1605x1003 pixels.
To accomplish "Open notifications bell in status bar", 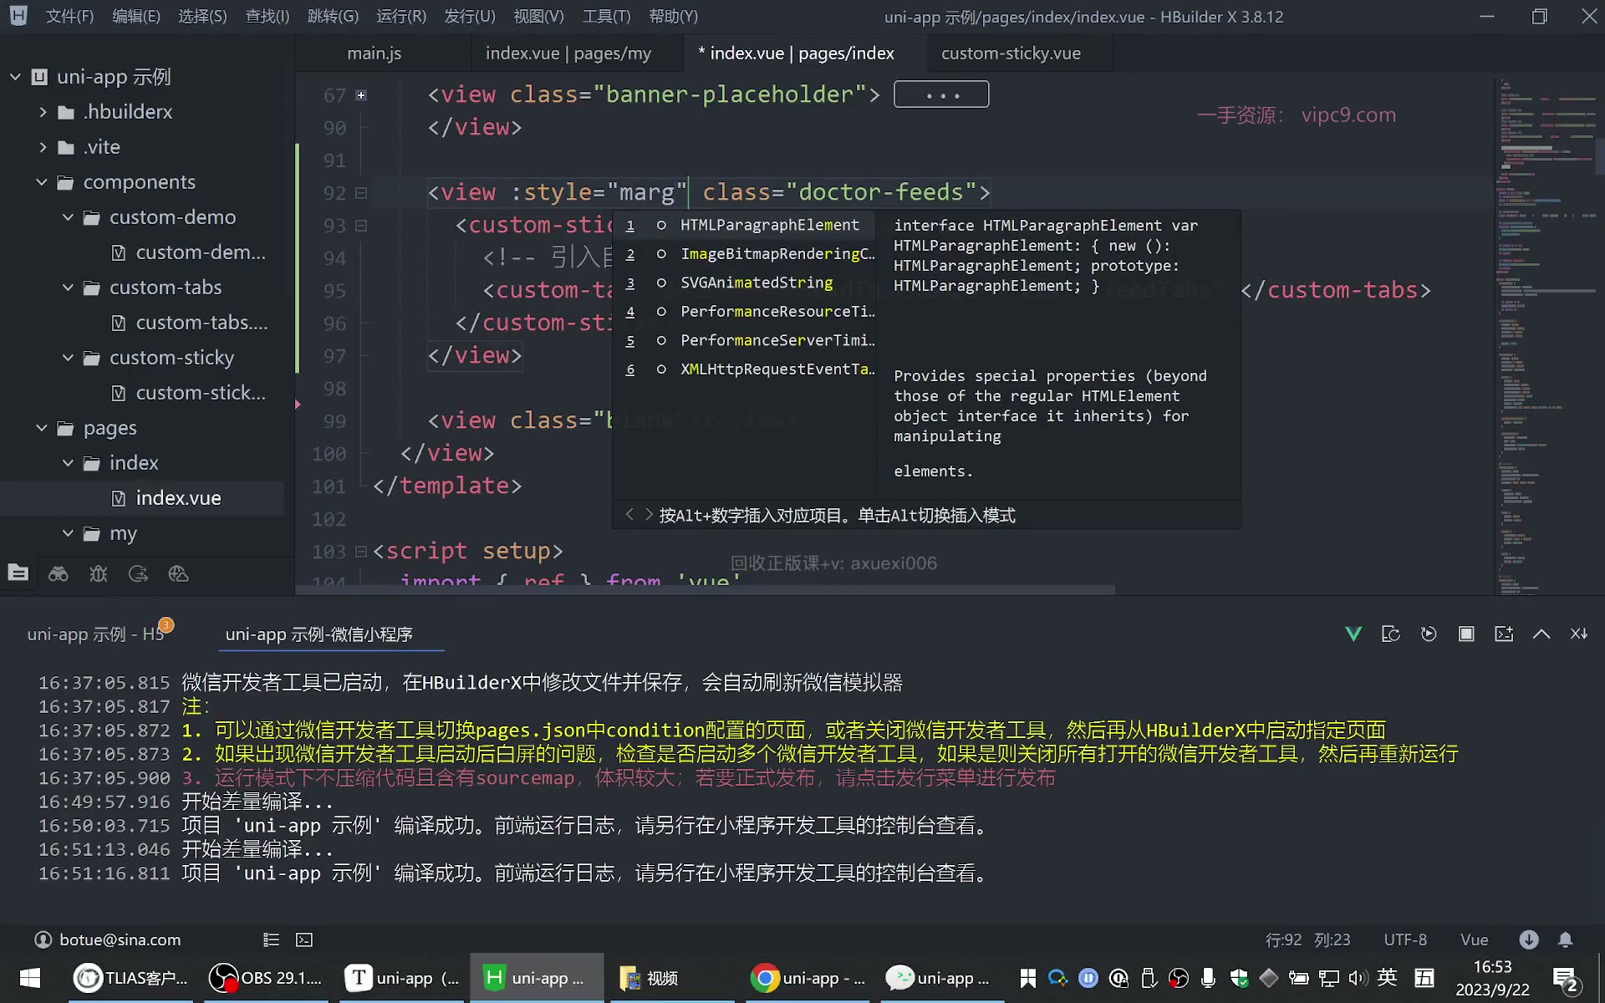I will coord(1566,939).
